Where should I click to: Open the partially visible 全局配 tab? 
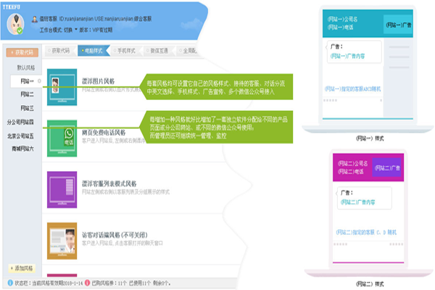tap(188, 51)
